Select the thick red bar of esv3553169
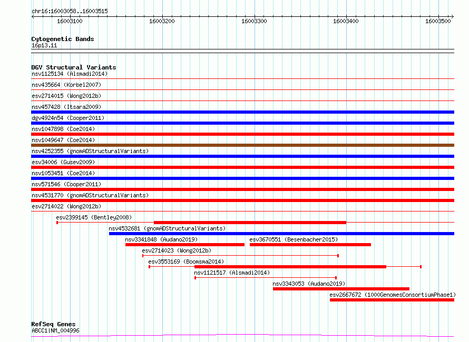469x342 pixels. pos(290,267)
